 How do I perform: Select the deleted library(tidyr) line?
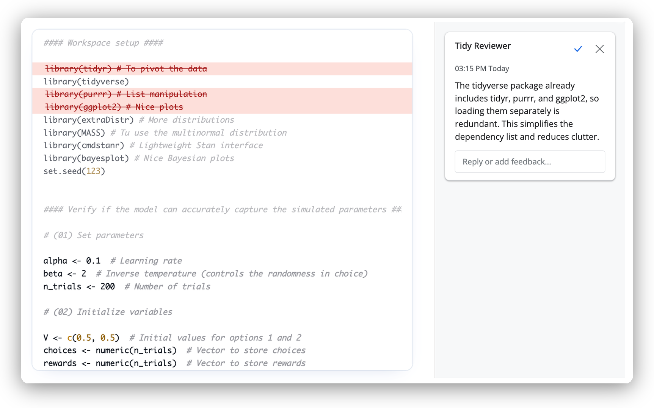pyautogui.click(x=125, y=69)
